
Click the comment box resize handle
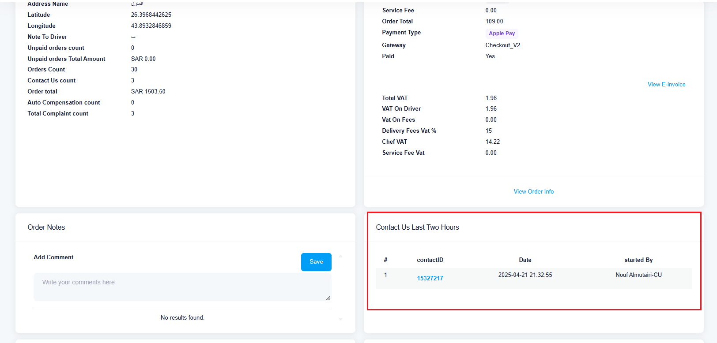click(x=328, y=298)
